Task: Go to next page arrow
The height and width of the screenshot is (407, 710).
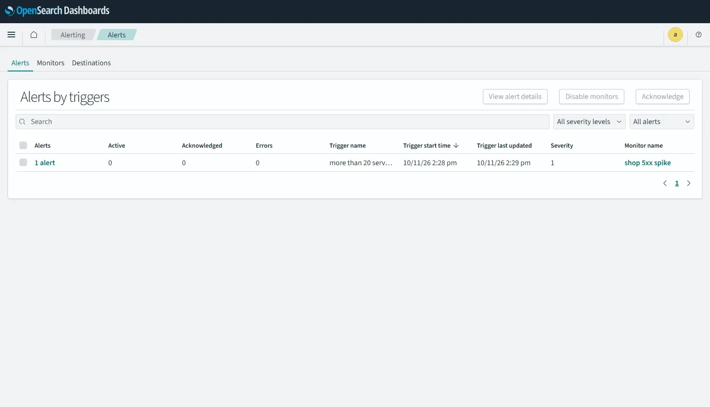Action: pyautogui.click(x=689, y=183)
